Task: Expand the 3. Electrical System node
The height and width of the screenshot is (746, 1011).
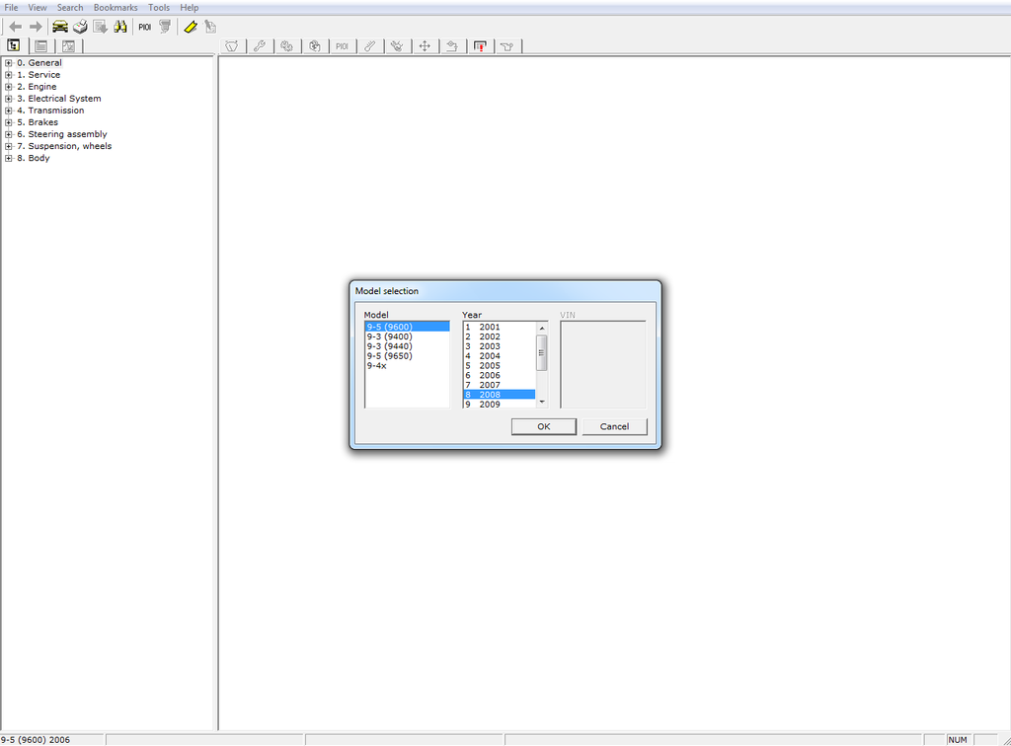Action: coord(8,99)
